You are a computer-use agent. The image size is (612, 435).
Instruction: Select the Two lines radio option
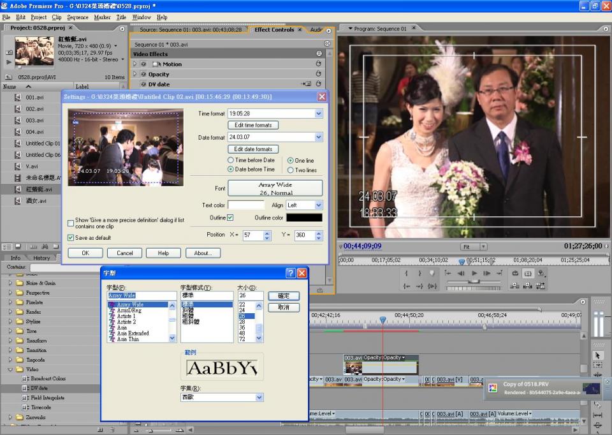(291, 170)
